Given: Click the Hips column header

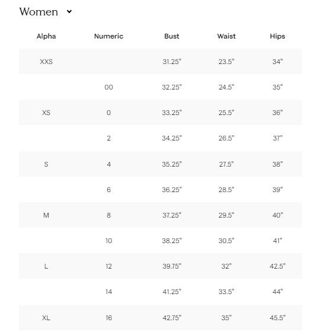Looking at the screenshot, I should coord(278,36).
